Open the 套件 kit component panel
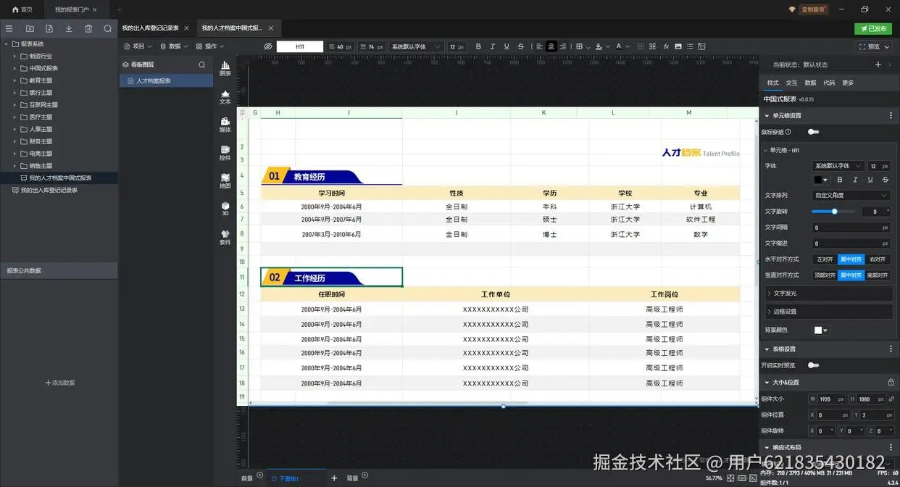The height and width of the screenshot is (487, 900). click(x=225, y=237)
